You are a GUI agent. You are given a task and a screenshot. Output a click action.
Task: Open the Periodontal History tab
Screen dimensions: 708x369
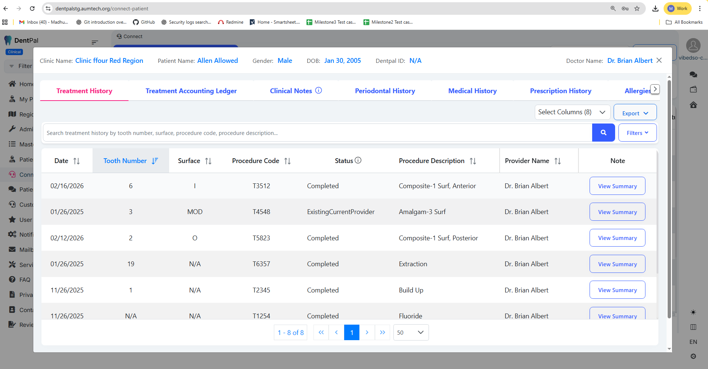coord(385,91)
